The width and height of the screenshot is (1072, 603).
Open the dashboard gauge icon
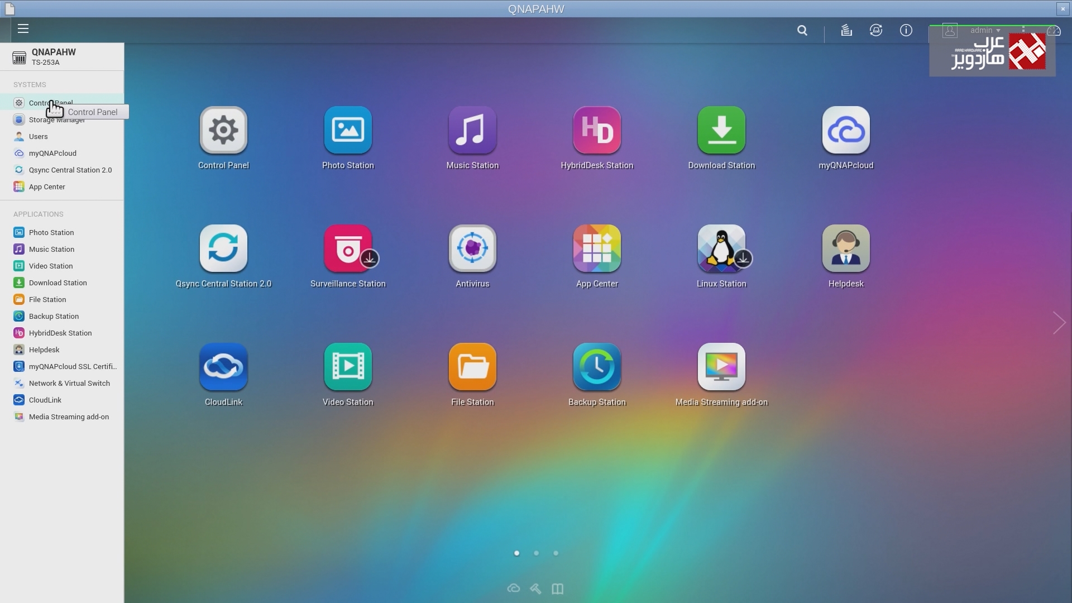[1054, 31]
